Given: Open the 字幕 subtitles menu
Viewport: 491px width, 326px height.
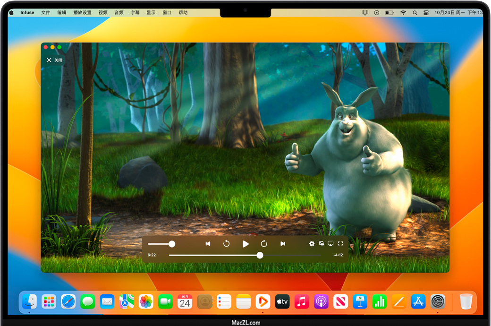Looking at the screenshot, I should click(x=135, y=13).
